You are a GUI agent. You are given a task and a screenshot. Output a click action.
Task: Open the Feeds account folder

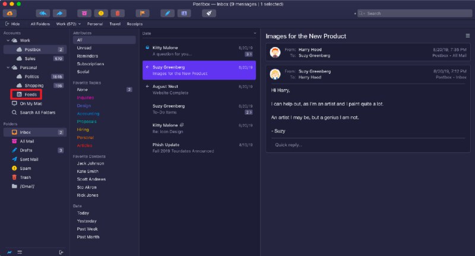[30, 94]
